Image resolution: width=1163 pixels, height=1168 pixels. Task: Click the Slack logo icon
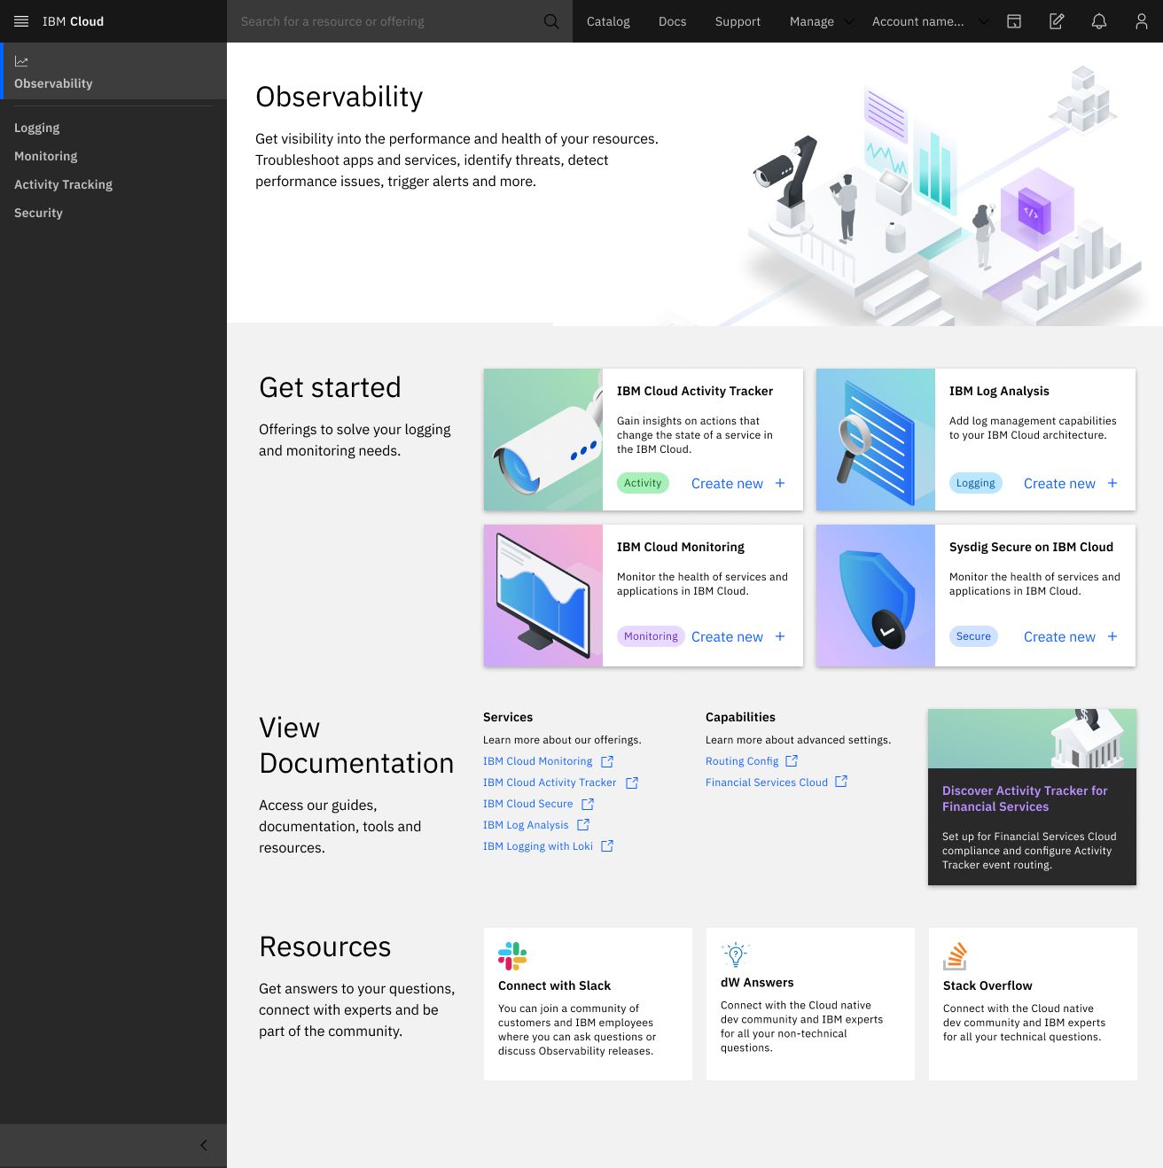[x=512, y=956]
